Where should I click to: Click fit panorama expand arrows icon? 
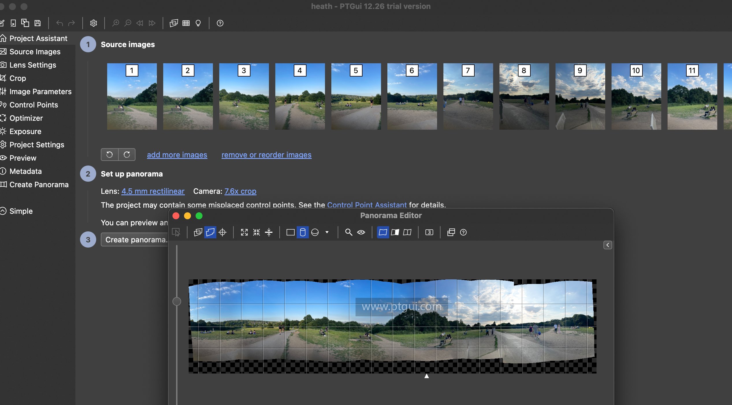[x=244, y=232]
